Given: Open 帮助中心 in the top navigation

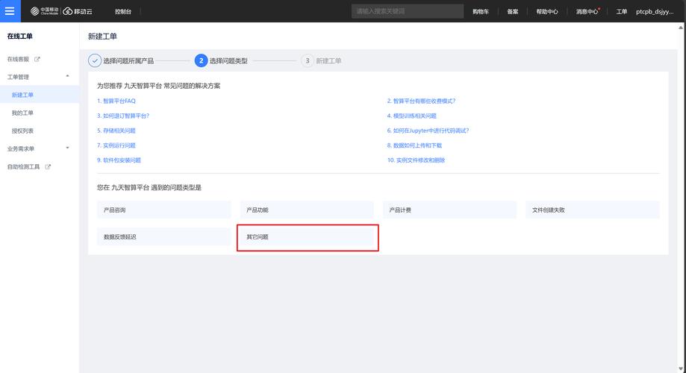Looking at the screenshot, I should (x=547, y=11).
